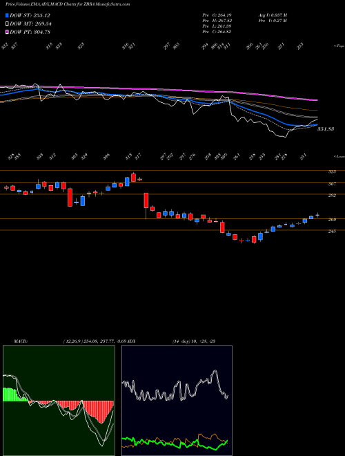Image resolution: width=345 pixels, height=456 pixels.
Task: Click the bright green MACD histogram bars
Action: pyautogui.click(x=14, y=395)
